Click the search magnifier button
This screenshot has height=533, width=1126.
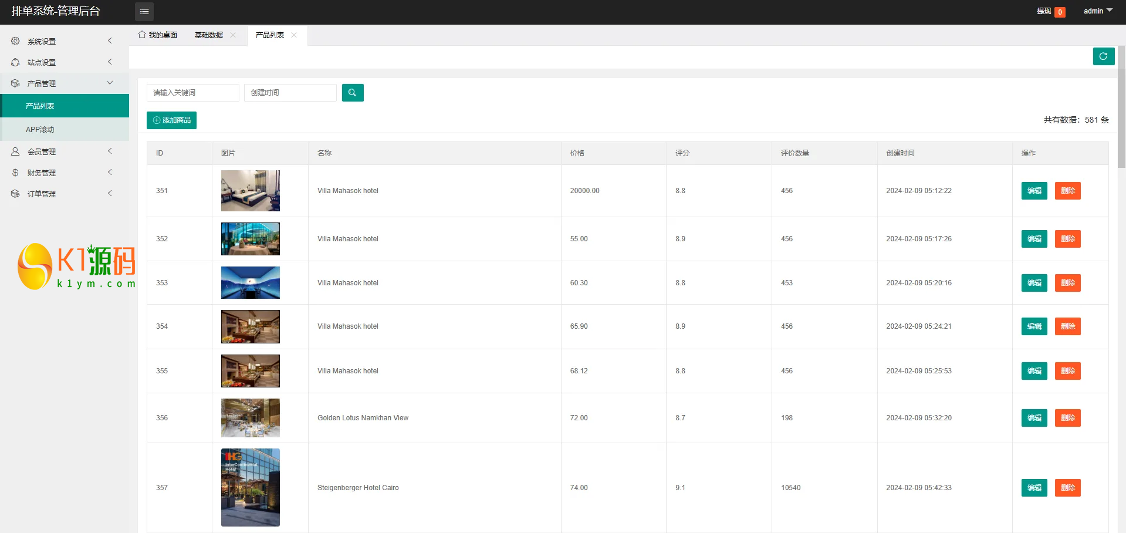(353, 93)
